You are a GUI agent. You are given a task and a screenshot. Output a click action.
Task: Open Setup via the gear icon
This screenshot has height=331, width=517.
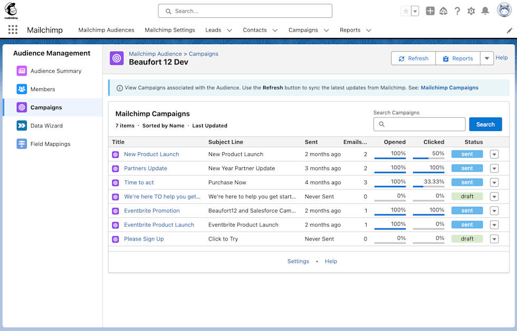click(x=471, y=10)
